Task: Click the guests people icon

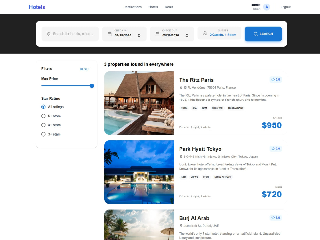Action: [x=205, y=33]
